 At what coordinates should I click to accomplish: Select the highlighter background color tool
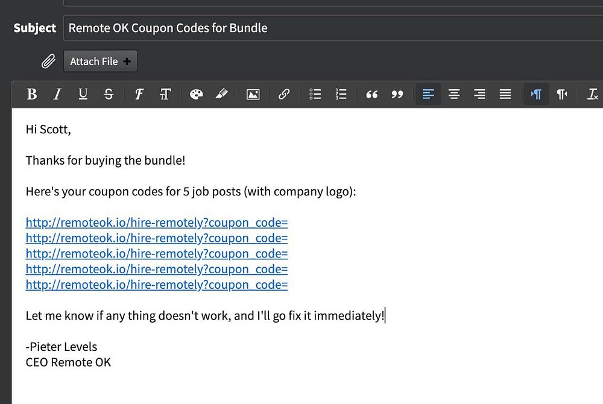[x=221, y=94]
